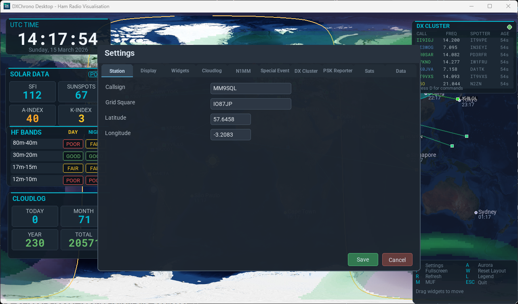Screen dimensions: 518x304
Task: Click the POOR day badge for 80m-40m
Action: pos(73,144)
